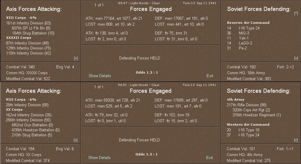Screen dimensions: 301x164
Task: Open Show Details for the 94,51 battle
Action: click(100, 158)
